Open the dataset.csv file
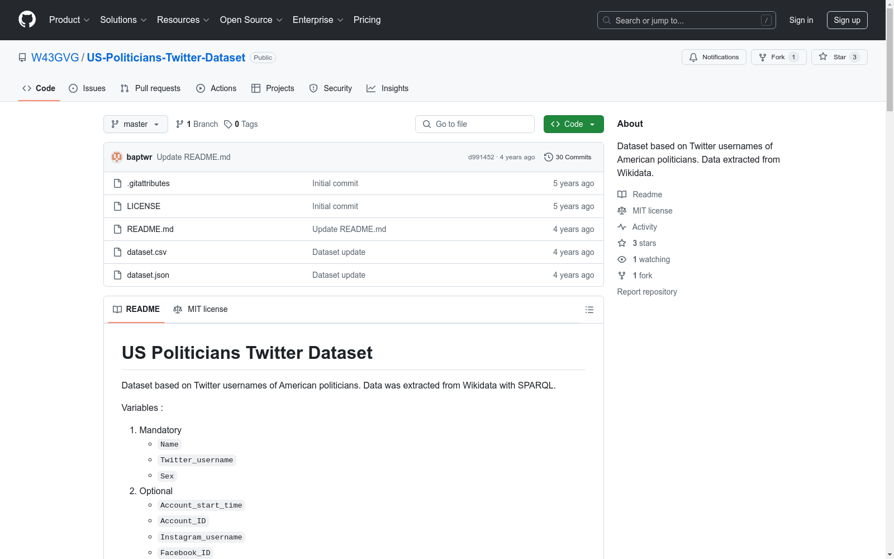Image resolution: width=894 pixels, height=559 pixels. point(147,252)
